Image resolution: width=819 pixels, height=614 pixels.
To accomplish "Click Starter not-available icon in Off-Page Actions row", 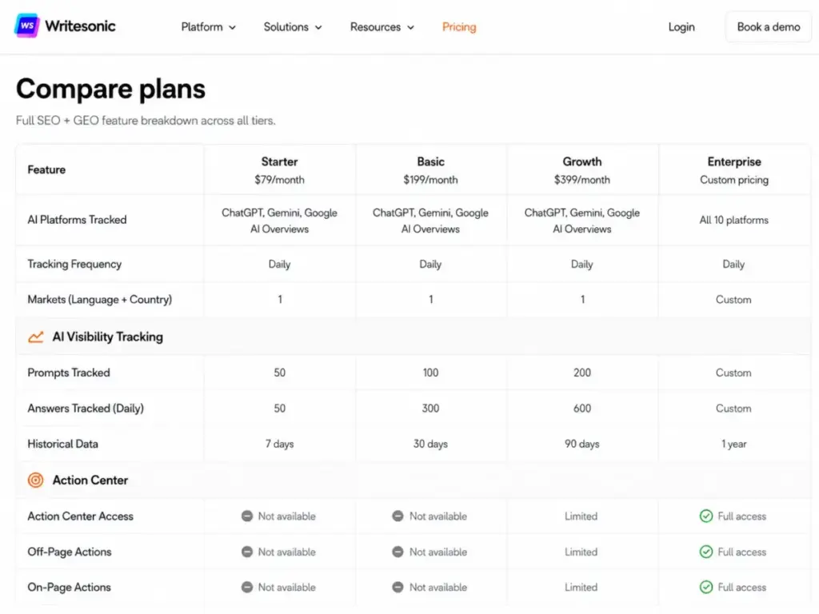I will point(247,552).
